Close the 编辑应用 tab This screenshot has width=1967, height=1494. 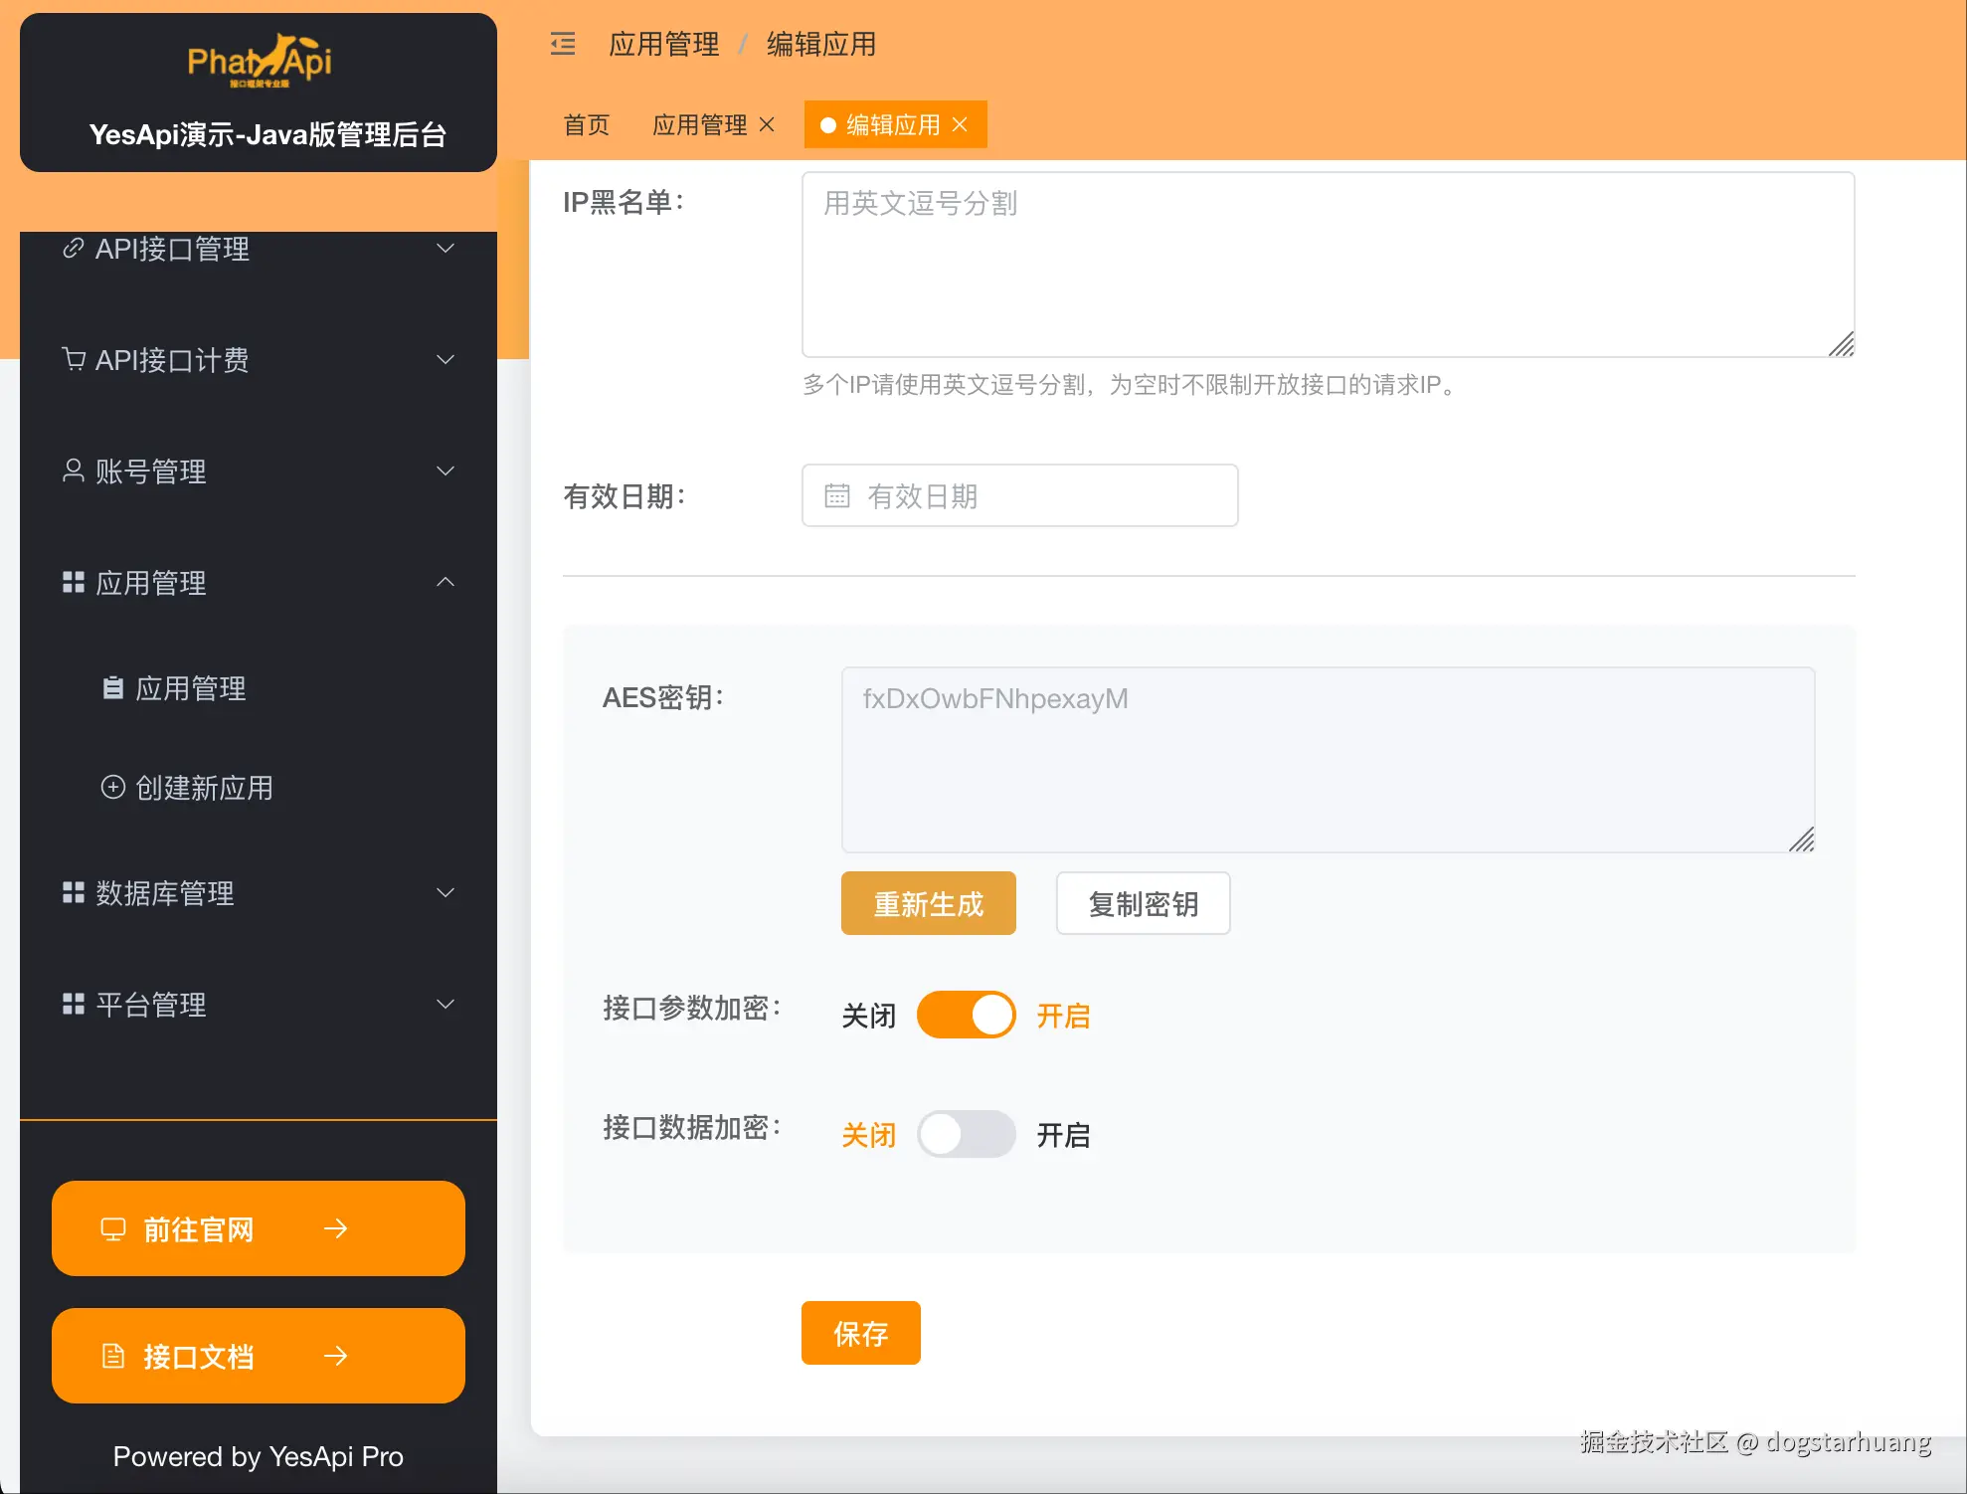pyautogui.click(x=961, y=124)
